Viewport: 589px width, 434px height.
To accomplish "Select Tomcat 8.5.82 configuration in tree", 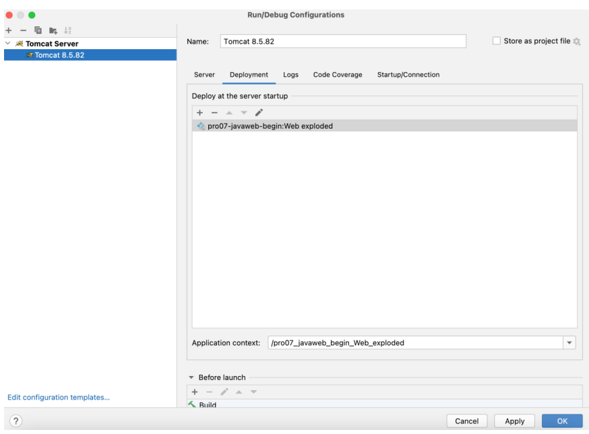I will coord(90,55).
